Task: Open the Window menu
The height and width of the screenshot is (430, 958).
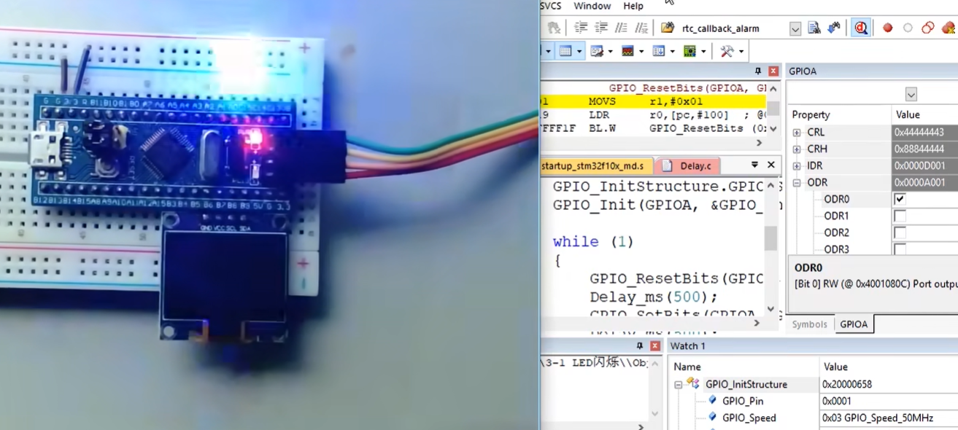Action: (x=592, y=6)
